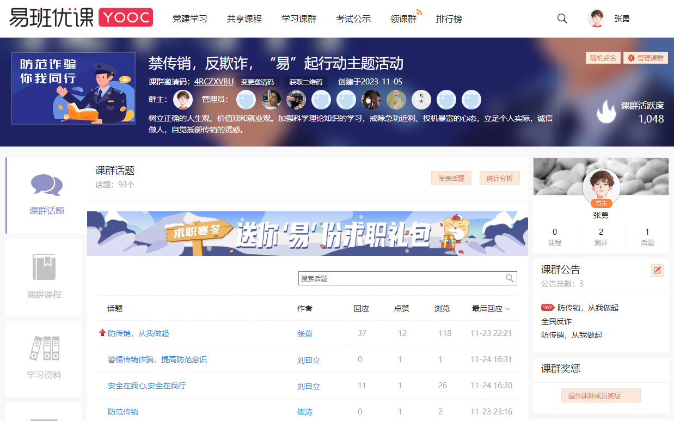The image size is (674, 421).
Task: Click the group owner avatar beside 群主
Action: click(x=183, y=100)
